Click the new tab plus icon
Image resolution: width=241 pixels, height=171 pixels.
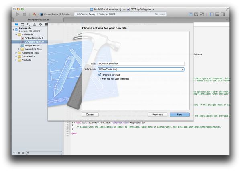pos(227,20)
